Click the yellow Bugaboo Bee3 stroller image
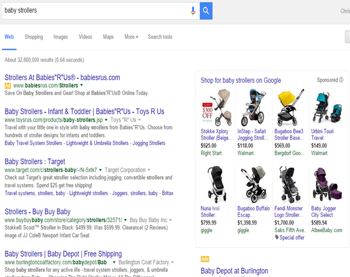Image resolution: width=350 pixels, height=277 pixels. pos(290,107)
